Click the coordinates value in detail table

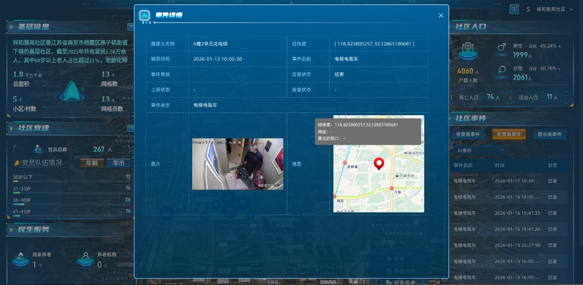coord(374,44)
